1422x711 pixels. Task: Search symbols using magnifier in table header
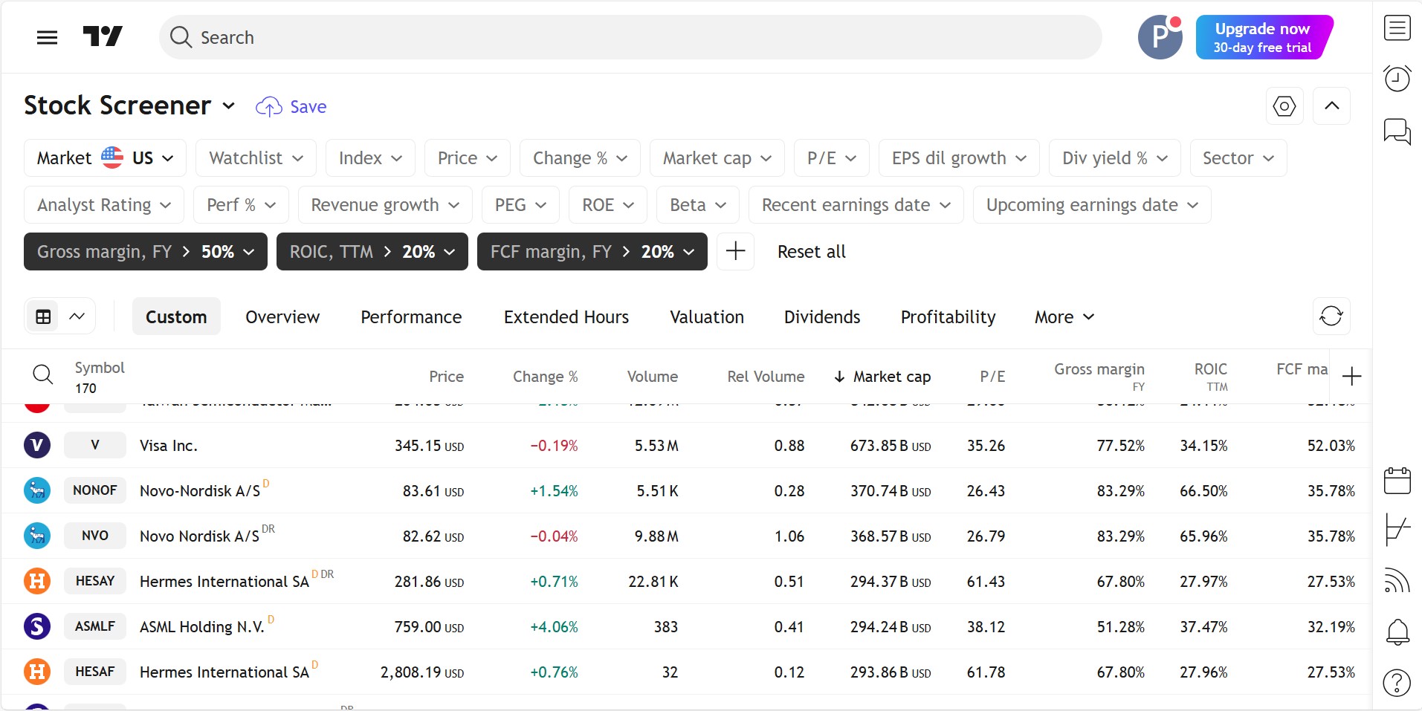pos(43,374)
